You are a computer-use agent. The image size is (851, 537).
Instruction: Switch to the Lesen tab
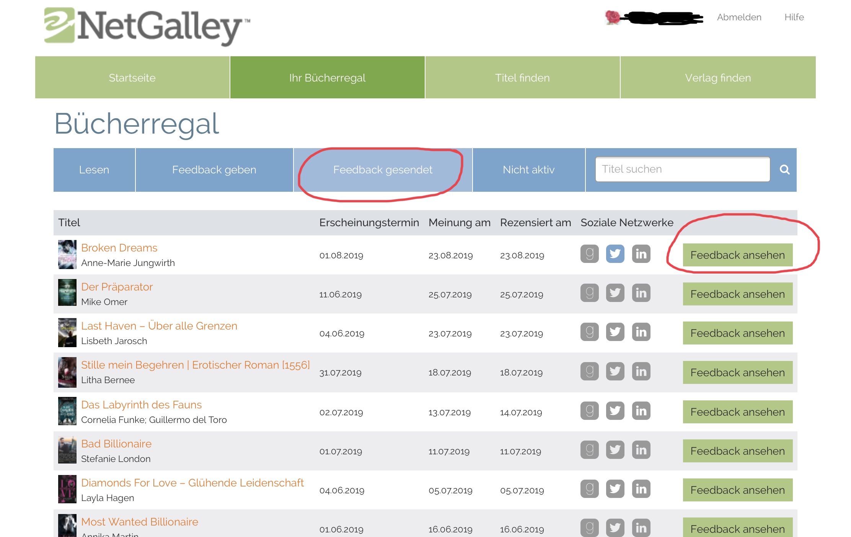94,170
